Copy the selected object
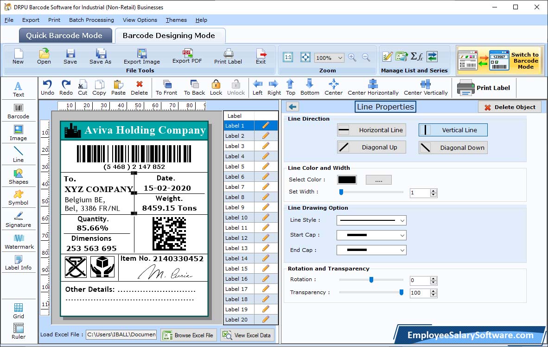 (x=99, y=88)
